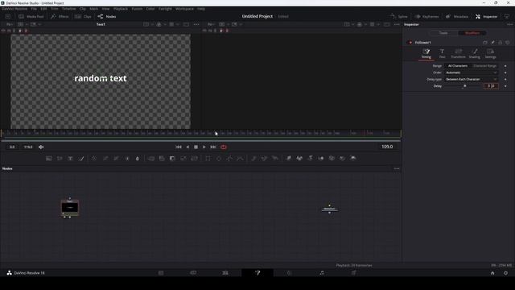Open the Workspace menu
515x290 pixels.
tap(184, 9)
